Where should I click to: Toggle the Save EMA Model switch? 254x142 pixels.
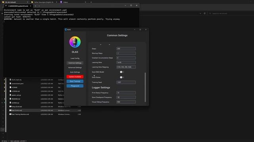click(122, 72)
